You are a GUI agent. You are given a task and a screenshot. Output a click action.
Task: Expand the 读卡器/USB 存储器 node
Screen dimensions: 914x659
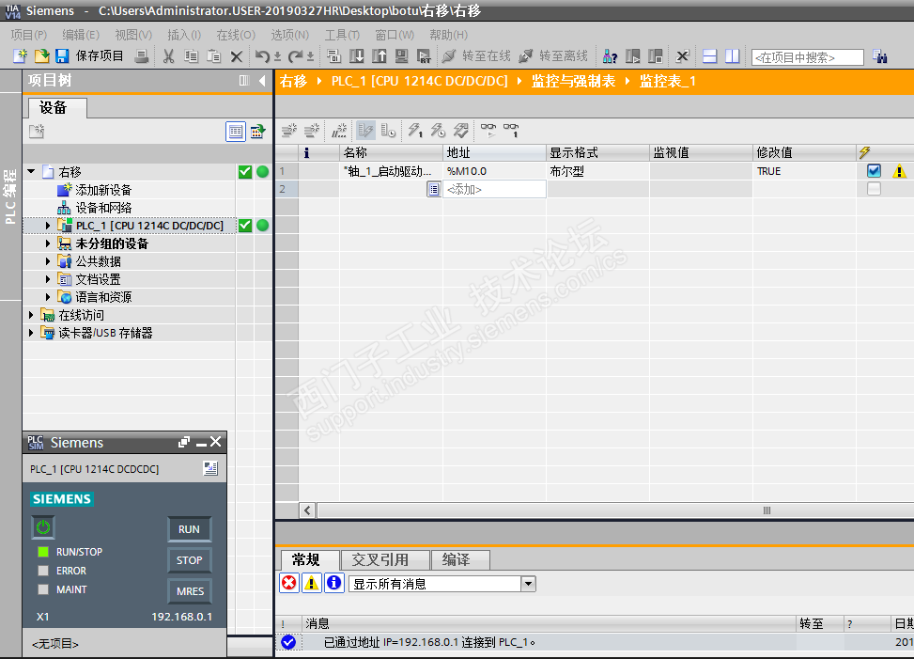32,333
